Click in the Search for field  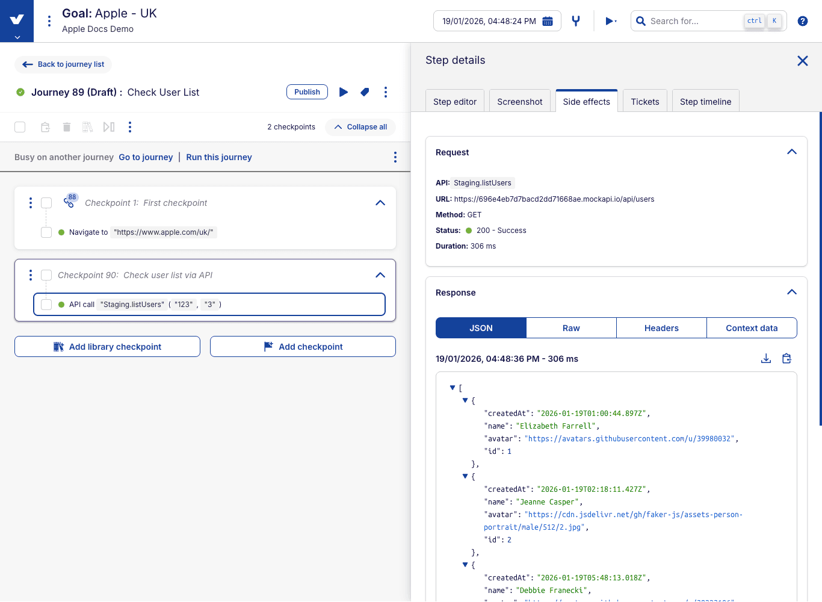point(709,21)
